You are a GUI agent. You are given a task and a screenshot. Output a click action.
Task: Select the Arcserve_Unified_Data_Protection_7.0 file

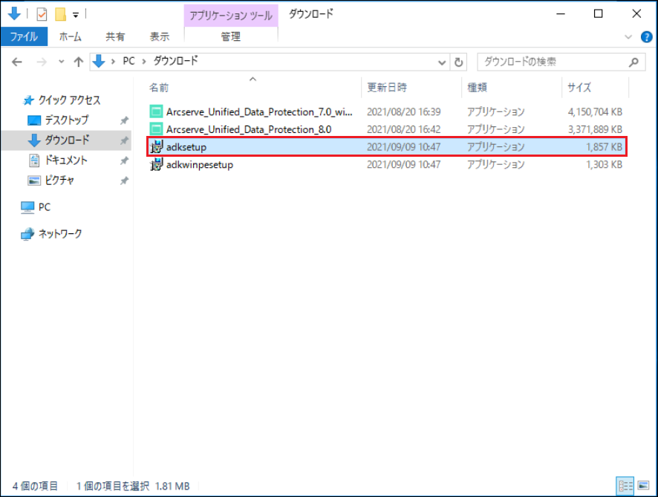[x=259, y=111]
